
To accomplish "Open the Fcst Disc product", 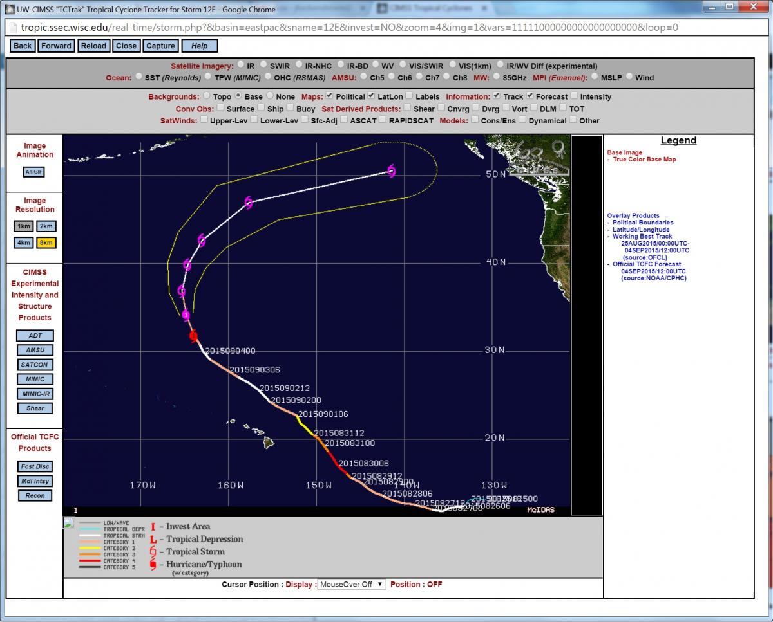I will click(35, 466).
